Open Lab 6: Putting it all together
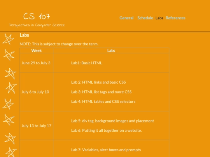 tap(107, 130)
